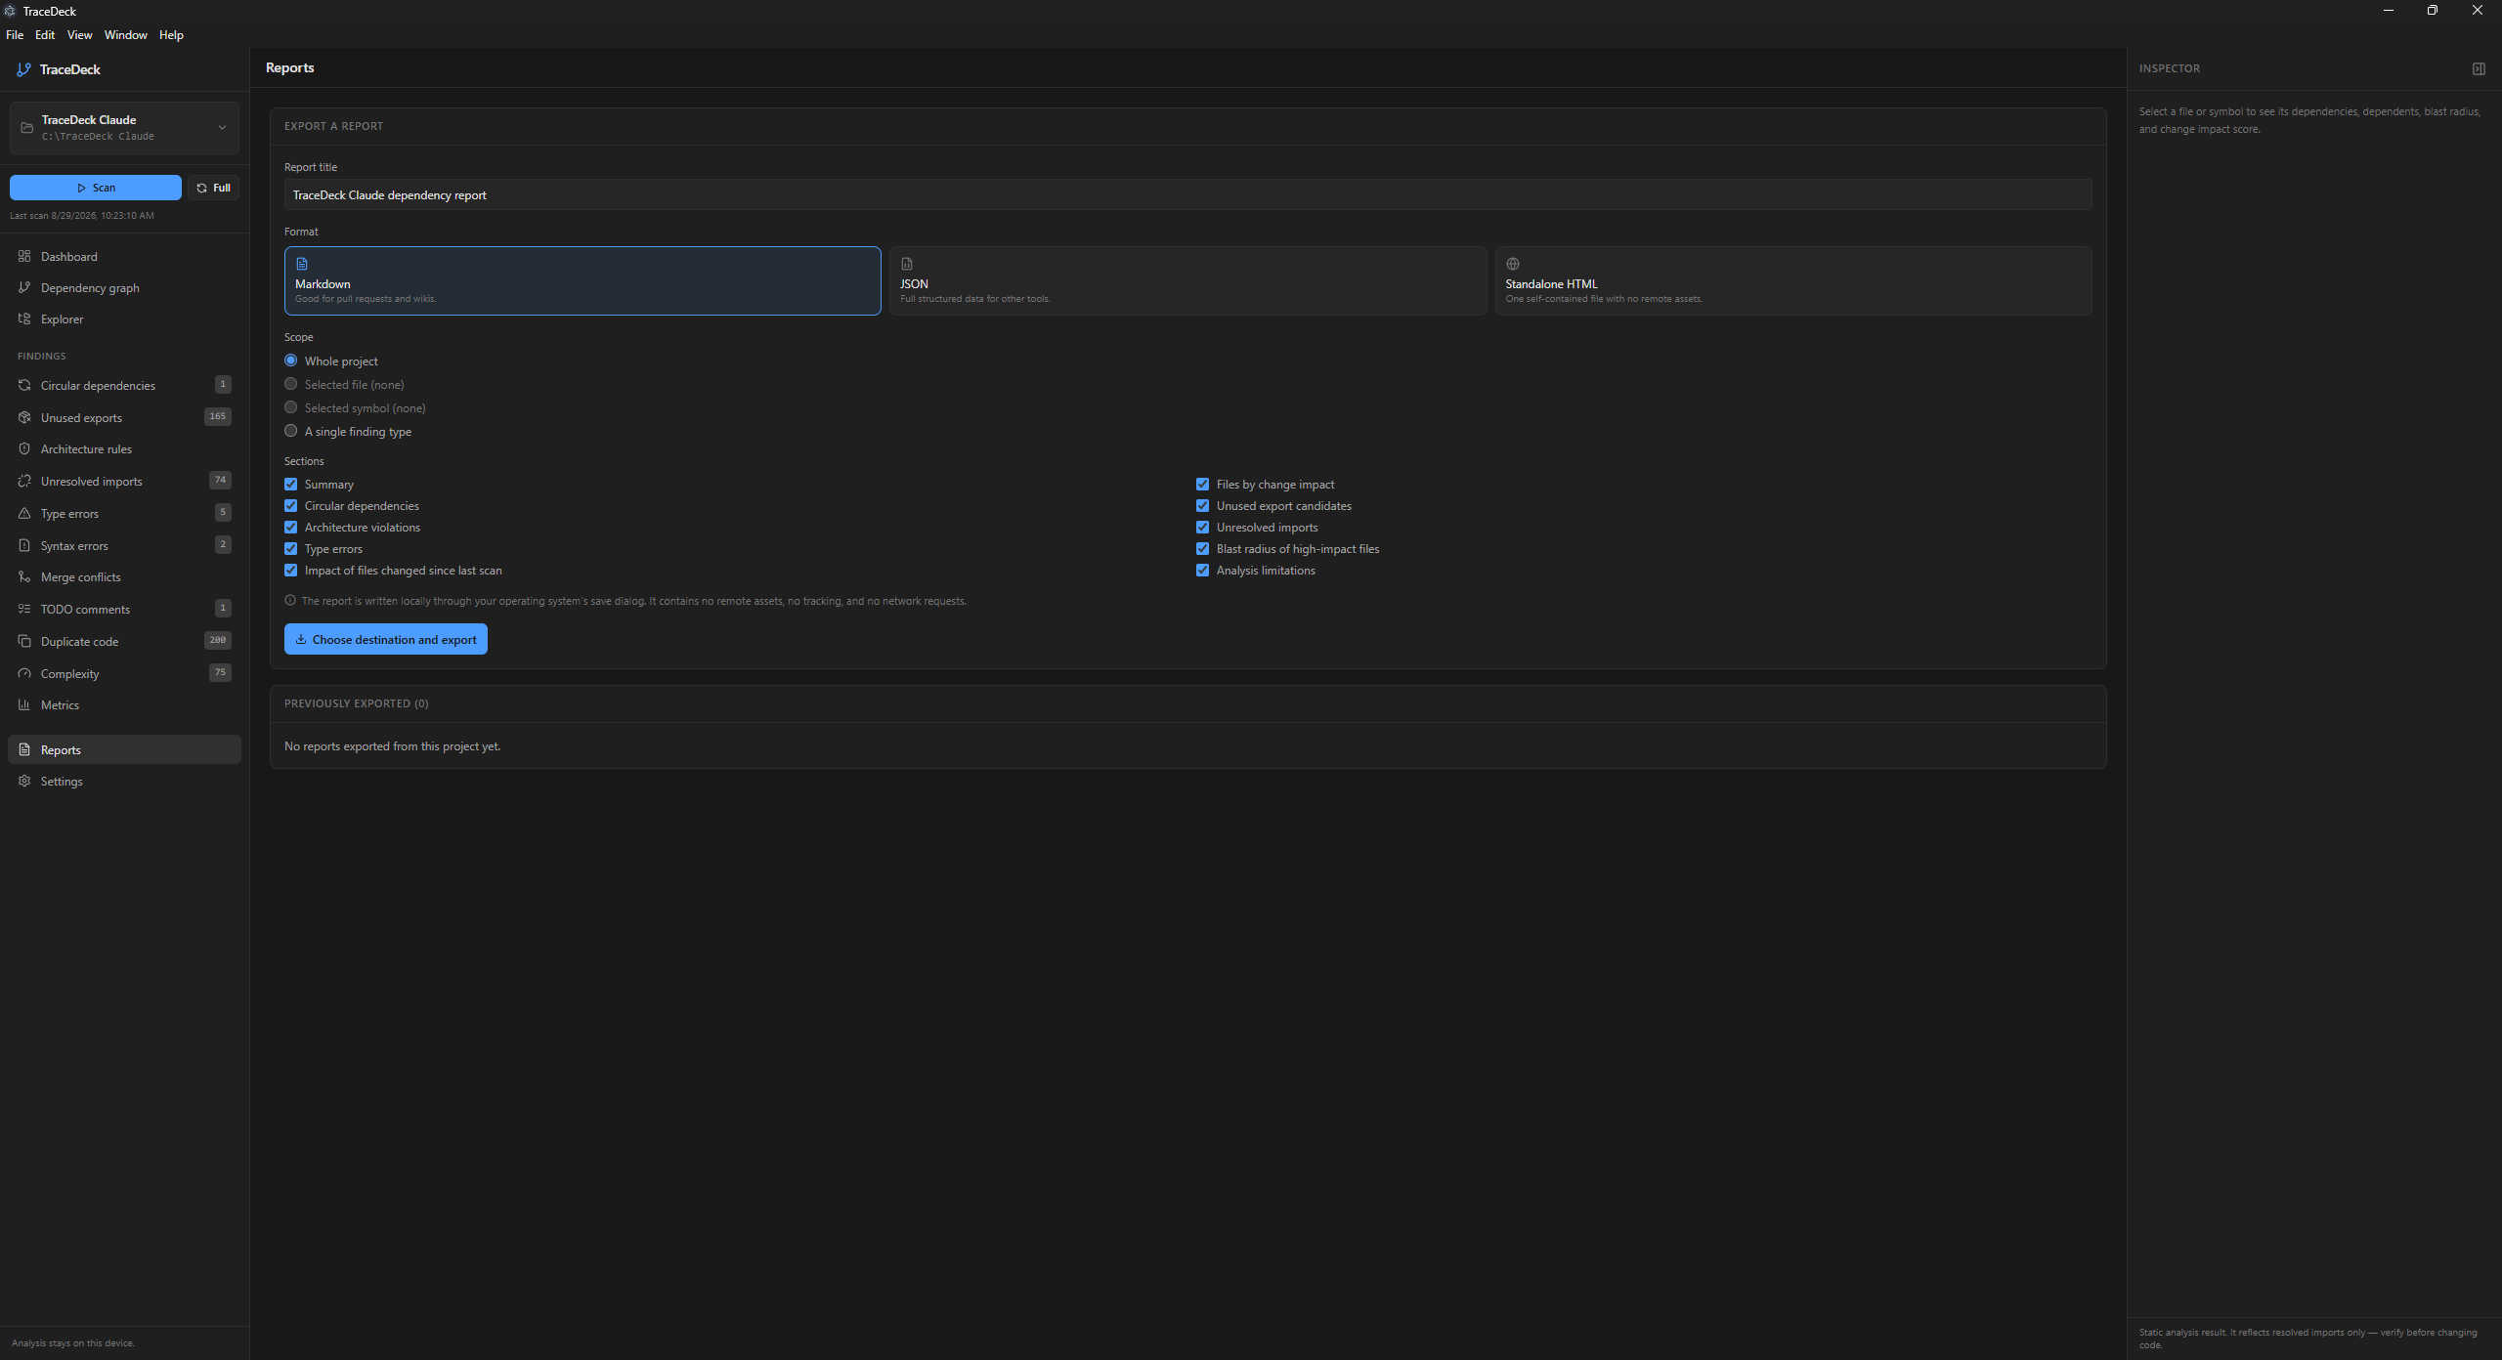Click the JSON format file icon
Viewport: 2502px width, 1360px height.
907,264
